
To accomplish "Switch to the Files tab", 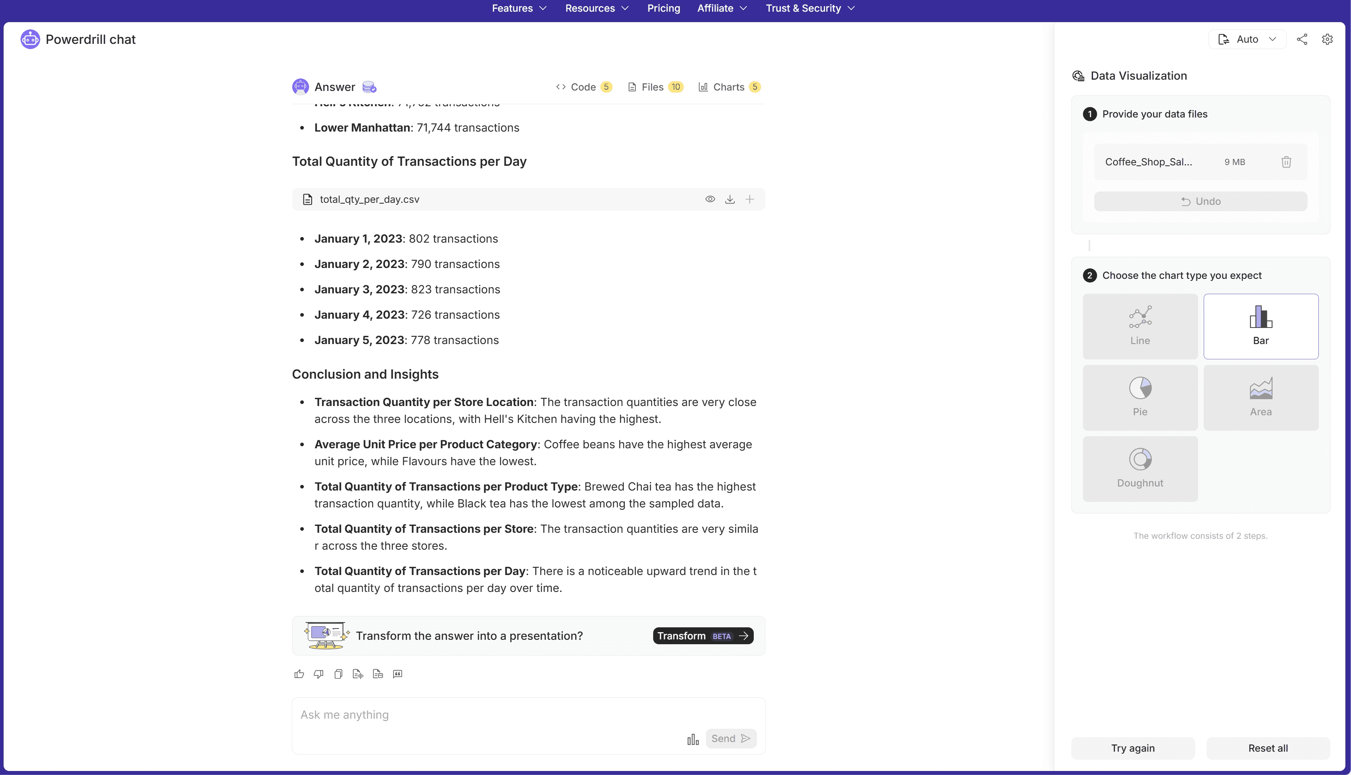I will coord(656,87).
